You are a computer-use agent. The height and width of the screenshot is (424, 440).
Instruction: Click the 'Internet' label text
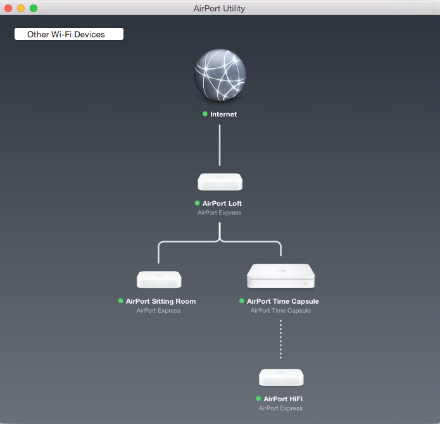coord(223,114)
